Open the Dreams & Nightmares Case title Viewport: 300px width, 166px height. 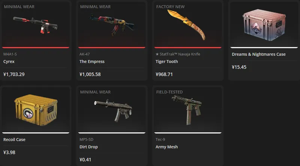pyautogui.click(x=259, y=54)
